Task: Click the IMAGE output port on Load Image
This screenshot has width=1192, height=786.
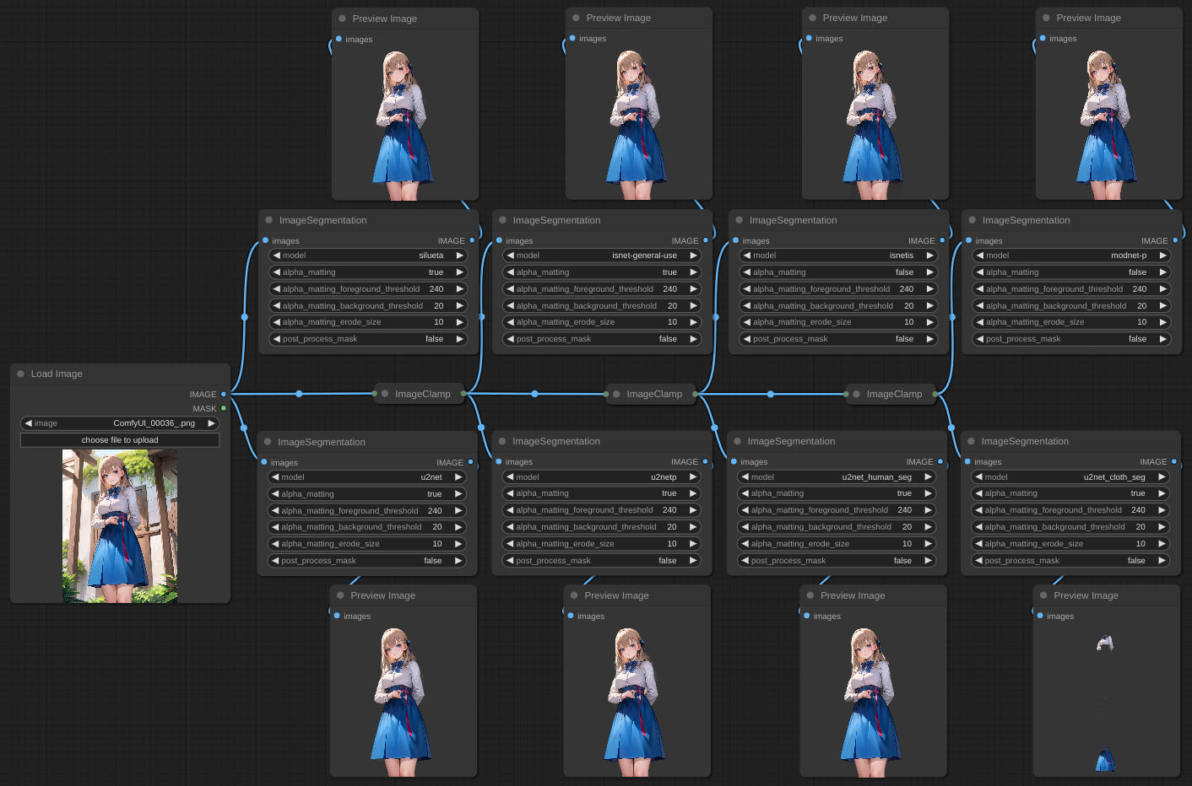Action: [224, 394]
